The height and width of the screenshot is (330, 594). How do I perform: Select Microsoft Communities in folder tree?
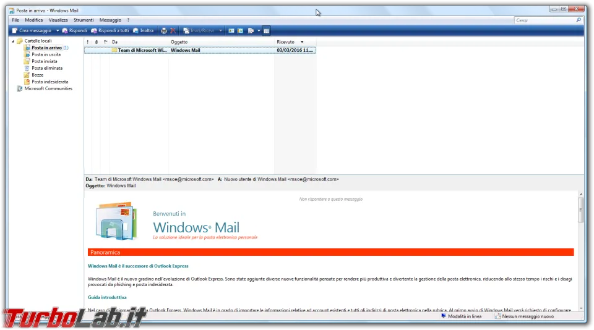click(48, 88)
